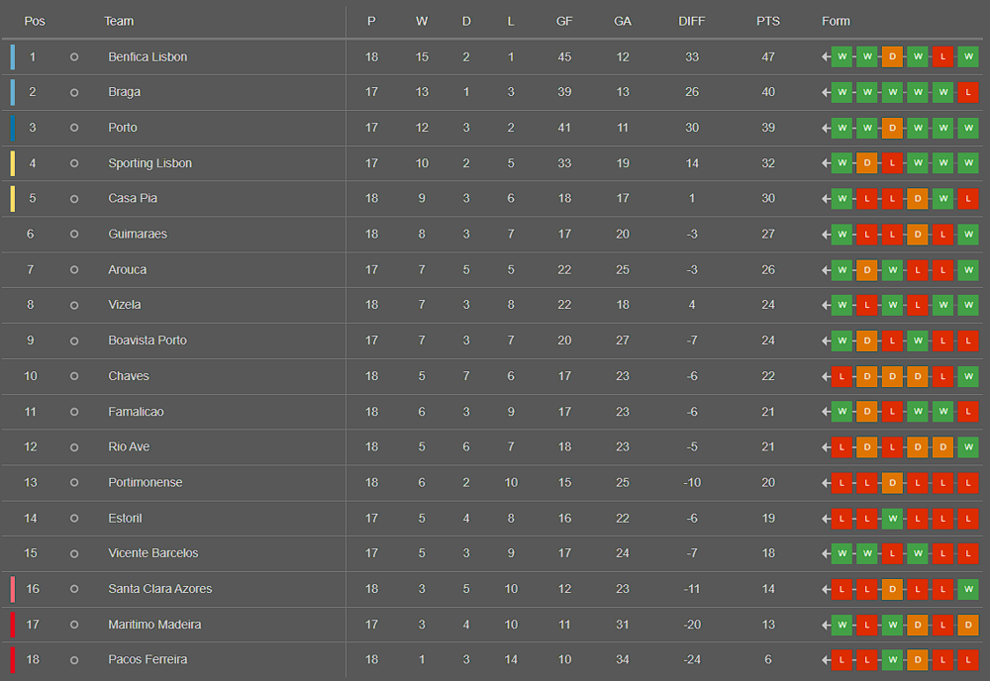990x681 pixels.
Task: Sort the table by PTS column header
Action: 768,21
